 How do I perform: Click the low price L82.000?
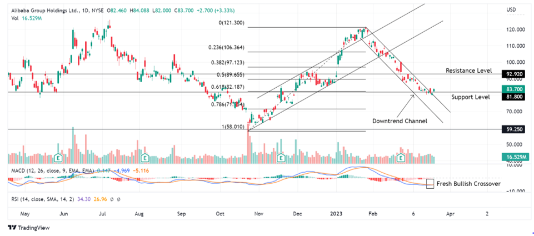(163, 11)
